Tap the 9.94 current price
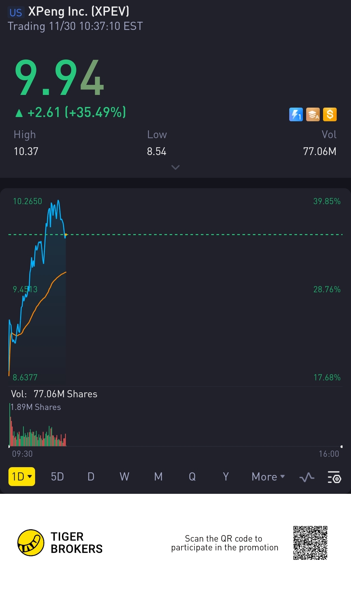The height and width of the screenshot is (592, 351). click(59, 78)
